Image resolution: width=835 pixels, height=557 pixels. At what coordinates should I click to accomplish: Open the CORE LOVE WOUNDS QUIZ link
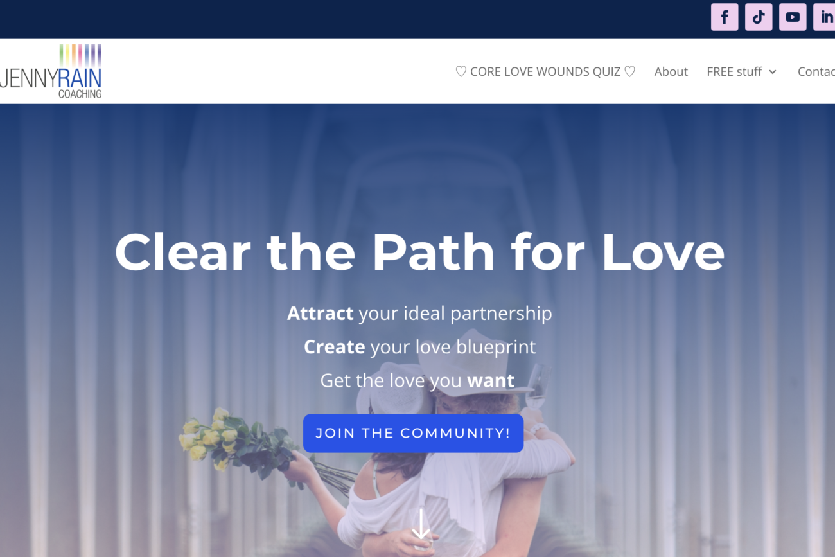[x=545, y=71]
